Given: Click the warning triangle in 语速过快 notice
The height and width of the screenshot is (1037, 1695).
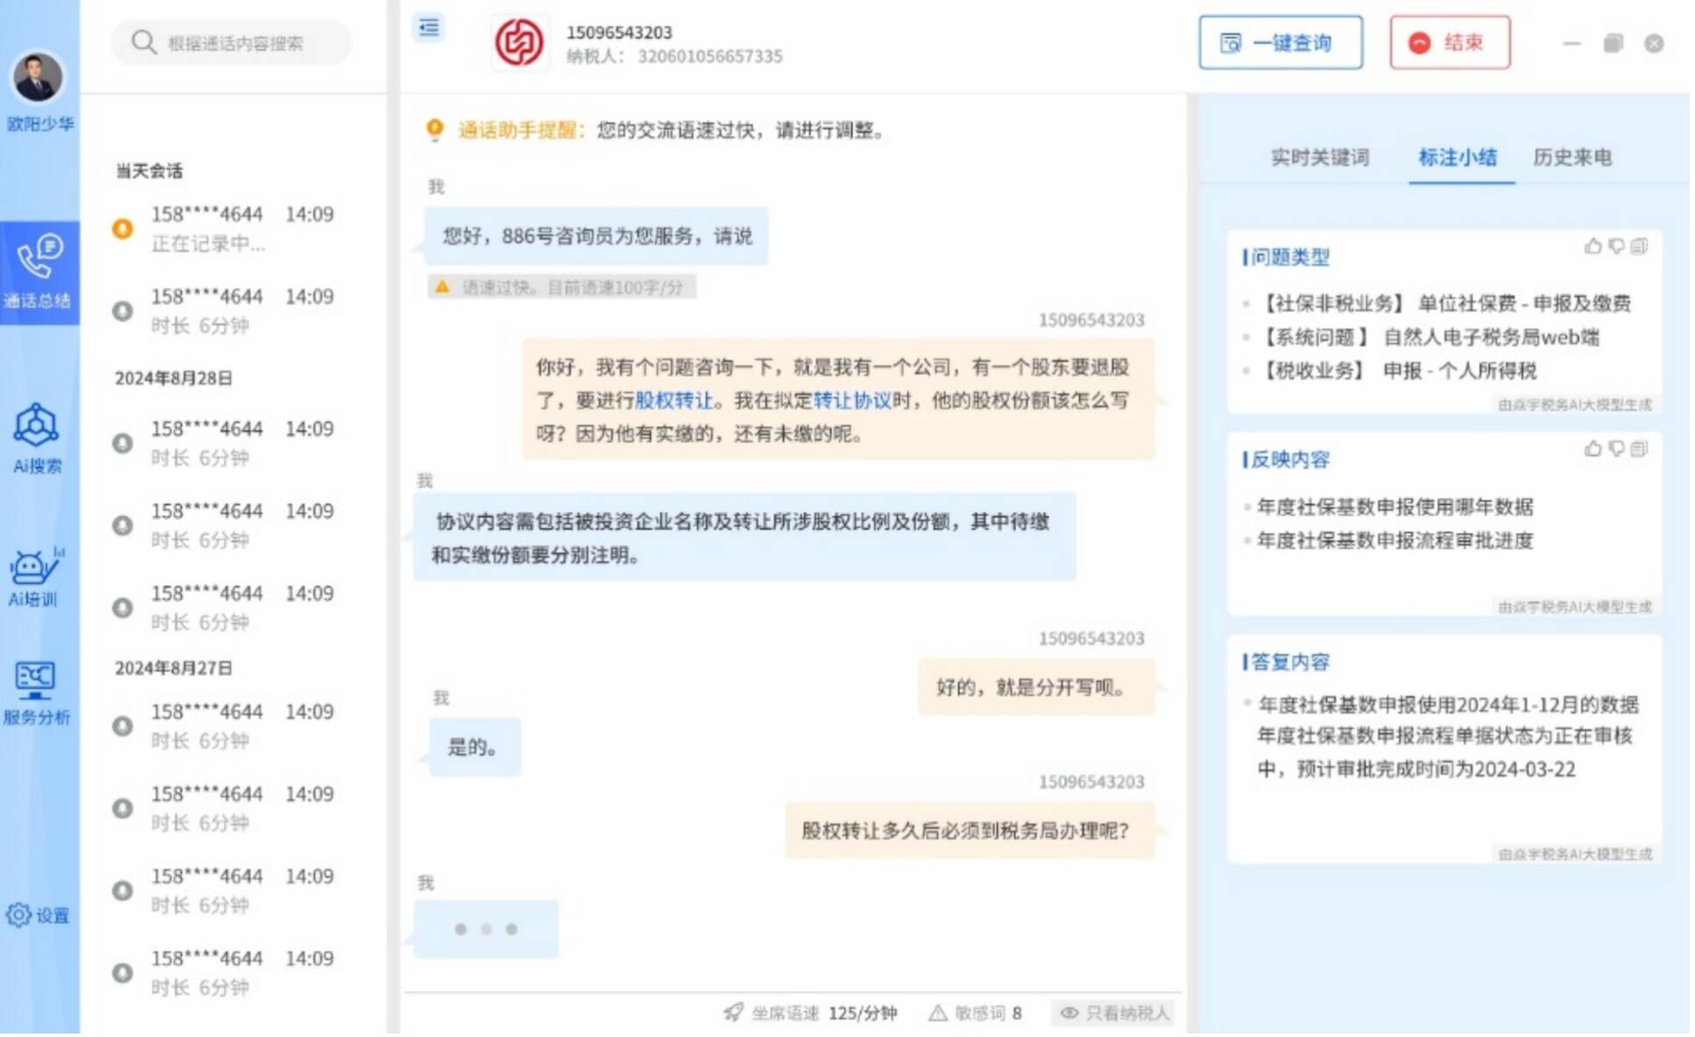Looking at the screenshot, I should pyautogui.click(x=443, y=286).
